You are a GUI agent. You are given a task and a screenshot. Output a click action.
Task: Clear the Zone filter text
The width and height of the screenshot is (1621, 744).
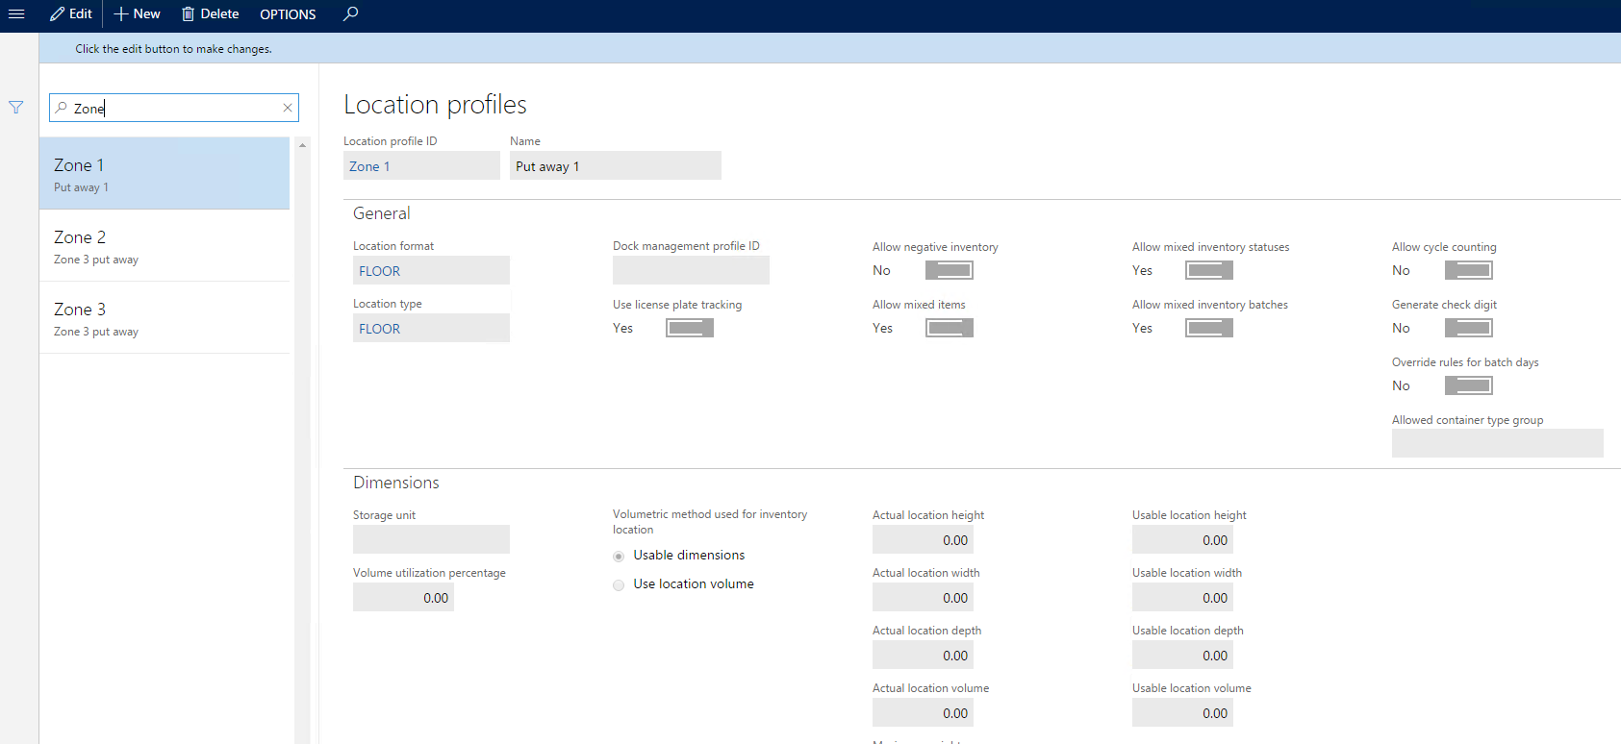(x=287, y=108)
